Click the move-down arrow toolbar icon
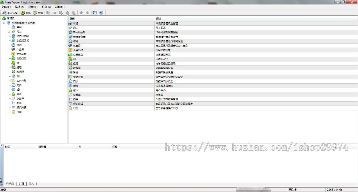 click(88, 13)
